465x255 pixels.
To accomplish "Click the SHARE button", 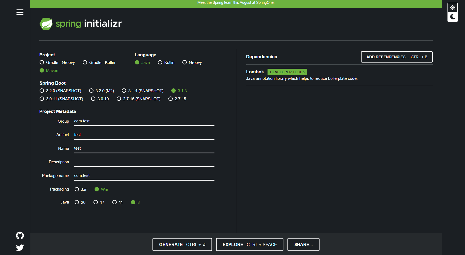I will tap(303, 244).
